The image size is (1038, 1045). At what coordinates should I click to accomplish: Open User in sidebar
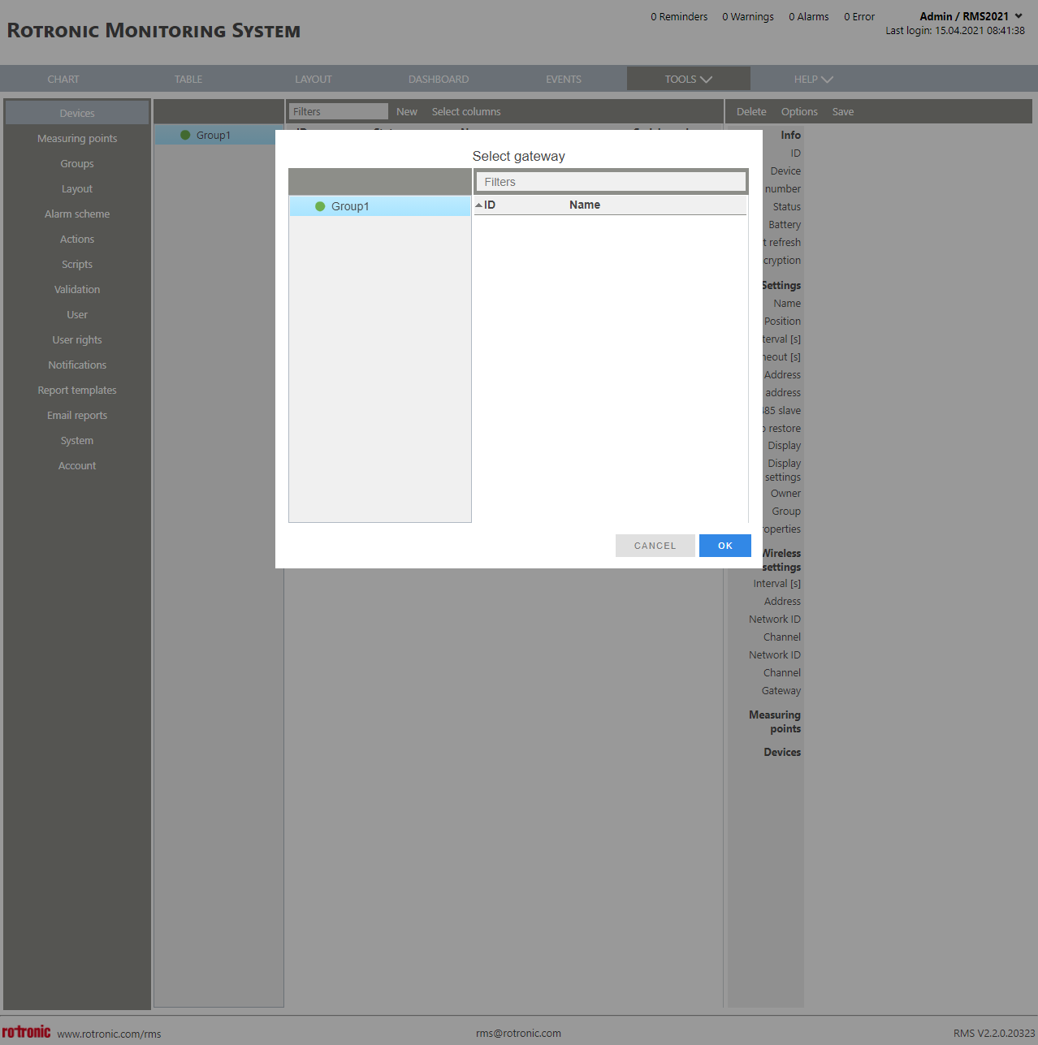click(x=77, y=314)
